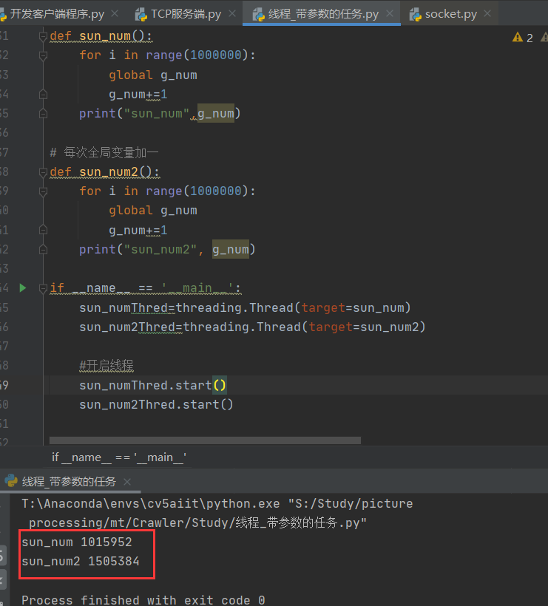Screen dimensions: 548x606
Task: Click global g_num inside sun_num
Action: click(x=153, y=75)
